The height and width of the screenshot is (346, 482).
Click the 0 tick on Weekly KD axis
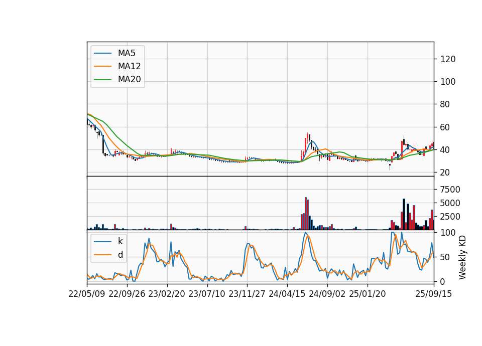point(443,281)
